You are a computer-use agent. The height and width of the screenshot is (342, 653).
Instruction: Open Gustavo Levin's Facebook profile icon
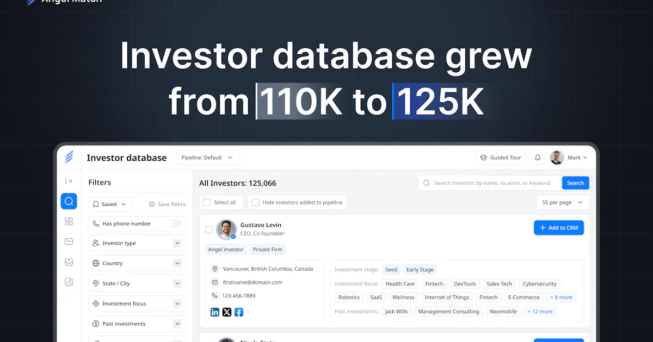239,312
